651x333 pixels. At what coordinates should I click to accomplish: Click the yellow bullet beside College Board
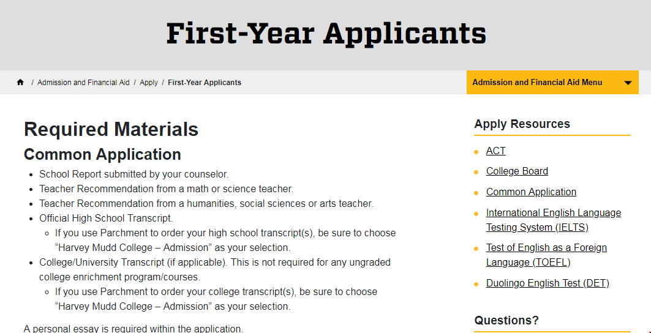476,172
